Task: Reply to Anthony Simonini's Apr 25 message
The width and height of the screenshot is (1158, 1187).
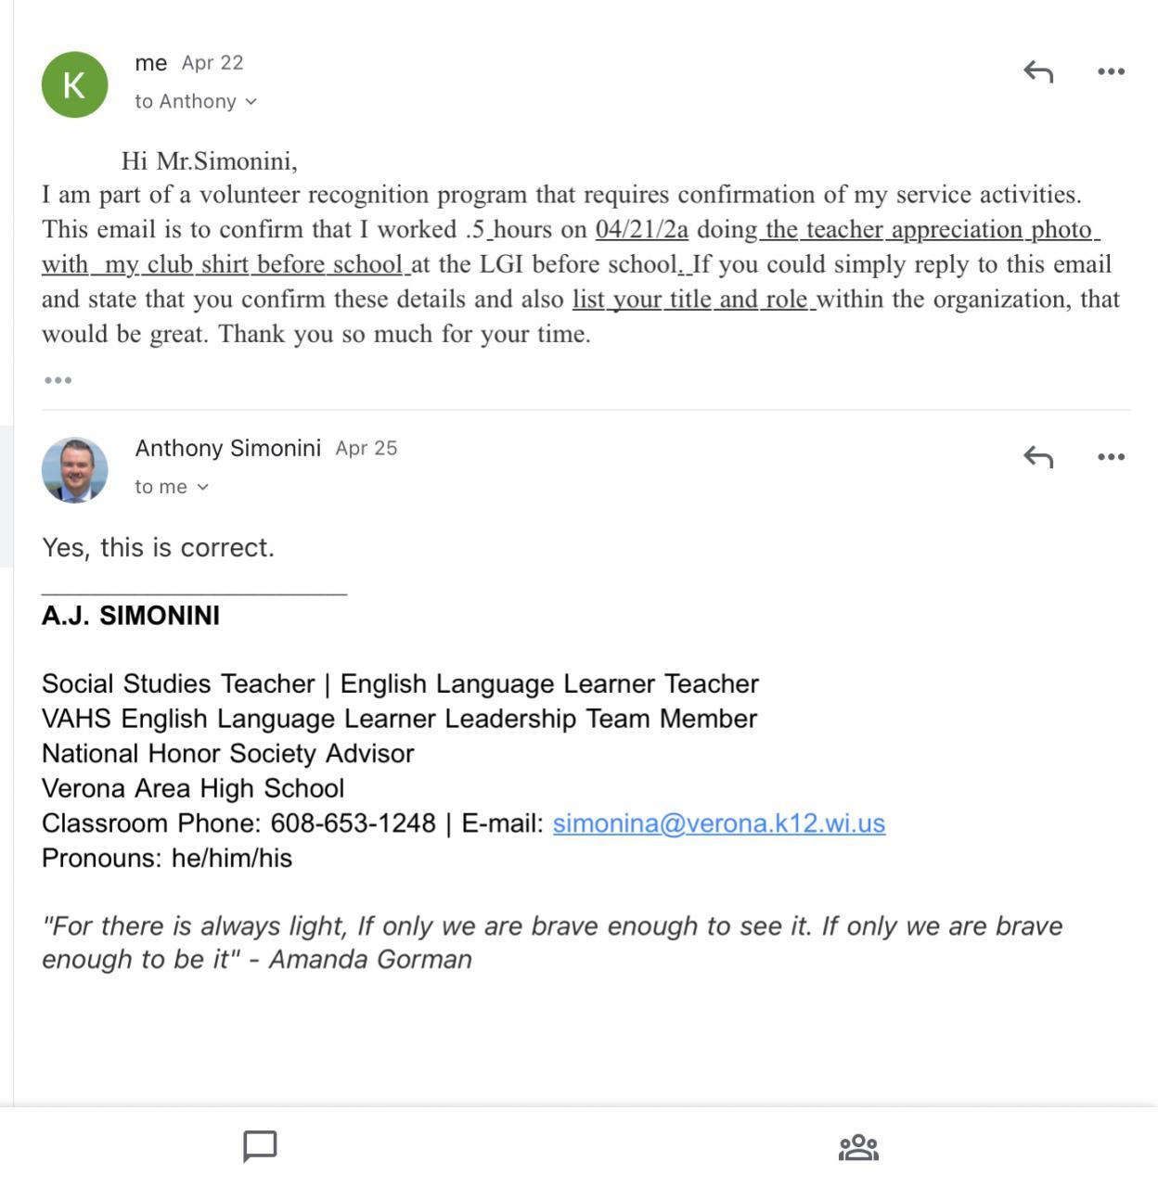Action: (1038, 457)
